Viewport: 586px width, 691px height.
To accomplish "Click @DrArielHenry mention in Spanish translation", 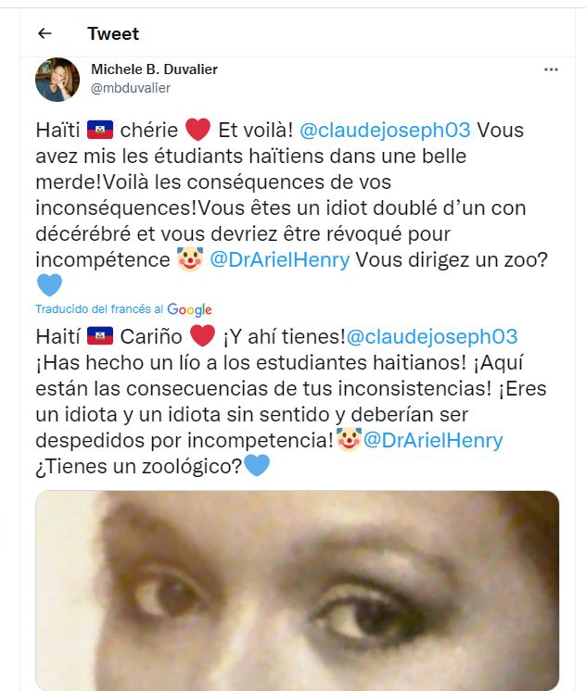I will coord(433,440).
